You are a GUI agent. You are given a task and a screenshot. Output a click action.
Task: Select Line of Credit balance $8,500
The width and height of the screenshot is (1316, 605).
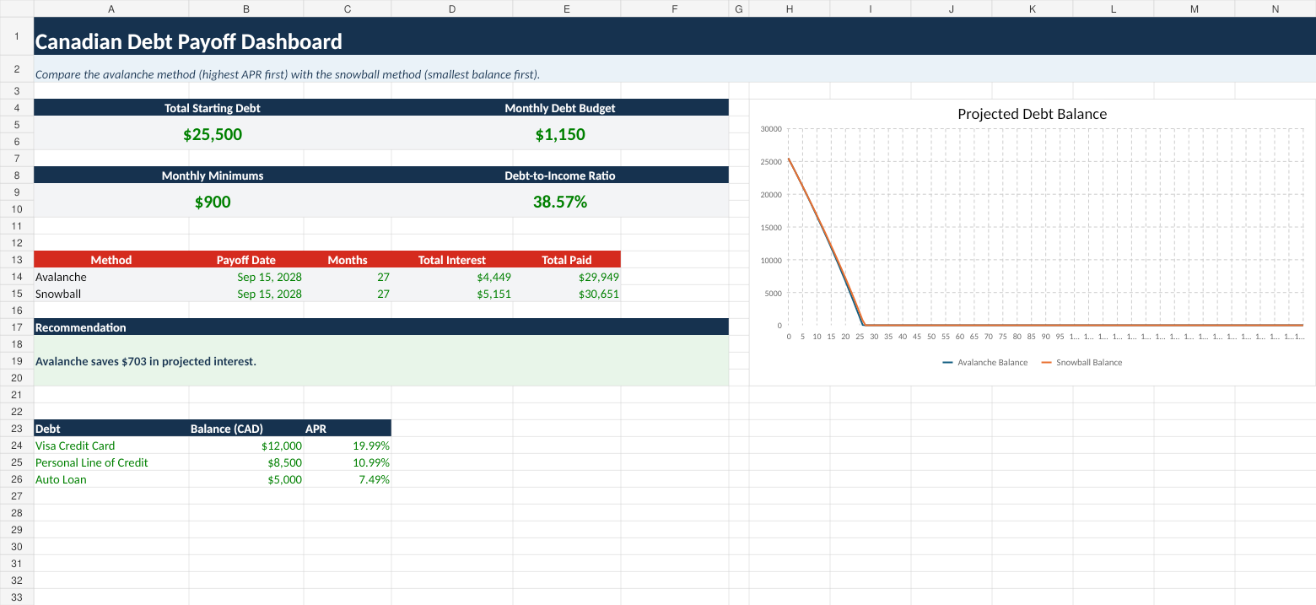[x=246, y=462]
